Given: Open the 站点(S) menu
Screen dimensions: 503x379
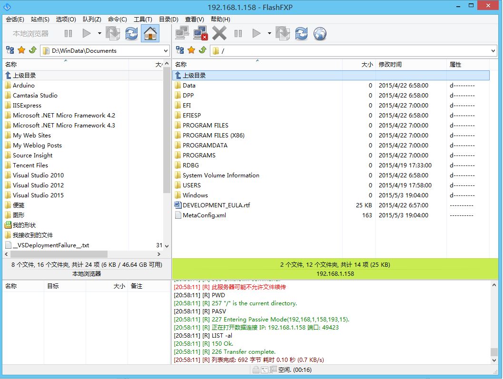Looking at the screenshot, I should coord(40,19).
